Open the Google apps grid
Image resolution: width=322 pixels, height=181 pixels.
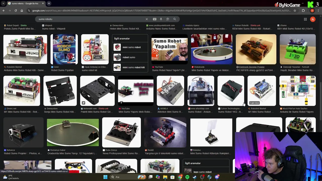305,19
